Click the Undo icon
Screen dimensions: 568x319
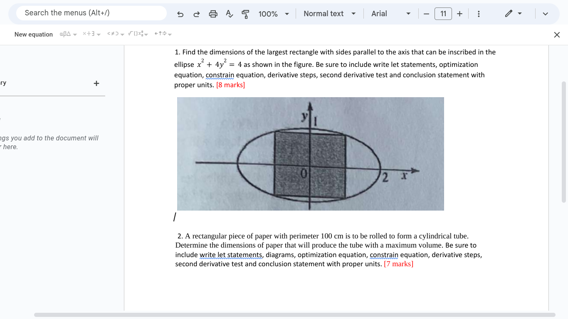tap(180, 14)
